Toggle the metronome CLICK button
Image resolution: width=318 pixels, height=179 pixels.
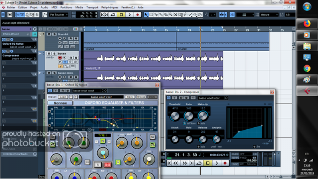[235, 154]
